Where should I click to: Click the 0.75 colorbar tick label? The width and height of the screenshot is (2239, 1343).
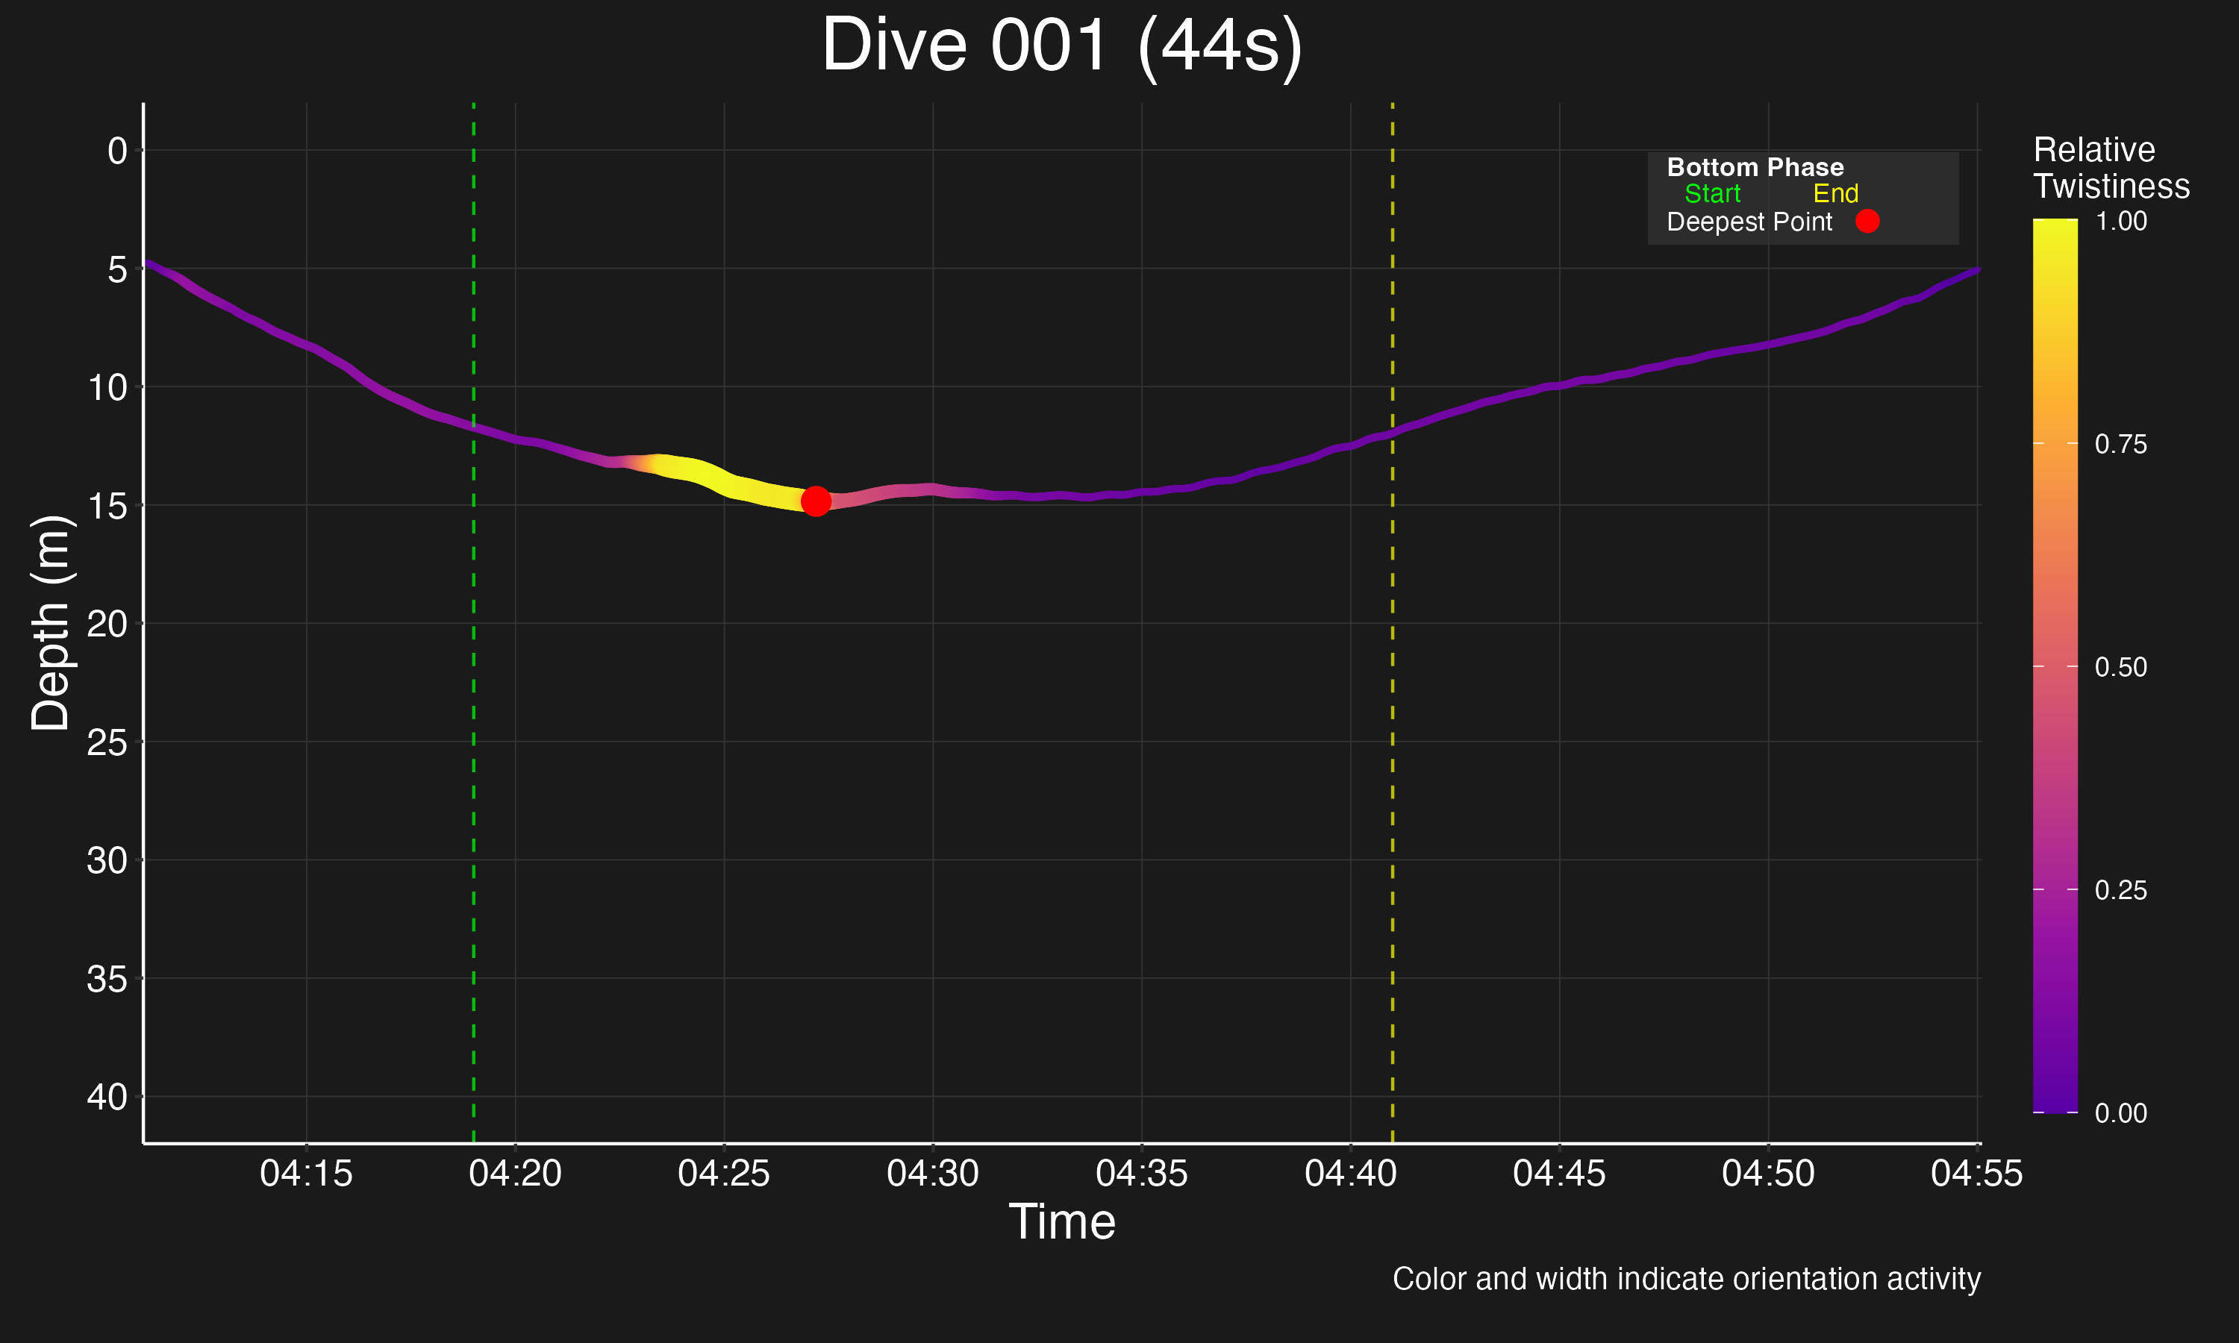click(x=2120, y=445)
